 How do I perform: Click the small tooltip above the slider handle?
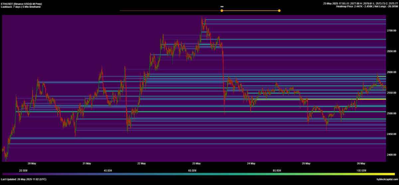pyautogui.click(x=222, y=6)
